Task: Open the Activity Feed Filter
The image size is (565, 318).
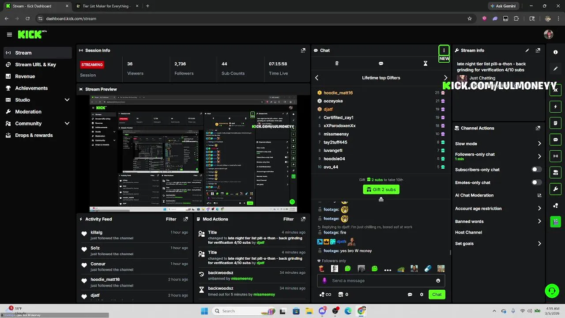Action: click(171, 219)
